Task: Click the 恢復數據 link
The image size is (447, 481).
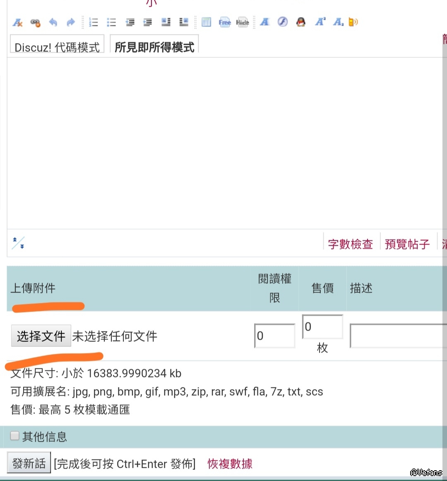Action: 230,464
